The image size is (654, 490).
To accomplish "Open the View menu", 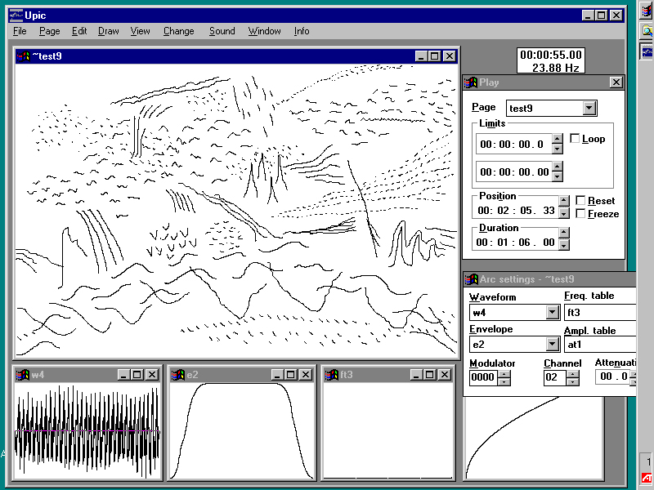I will tap(140, 31).
